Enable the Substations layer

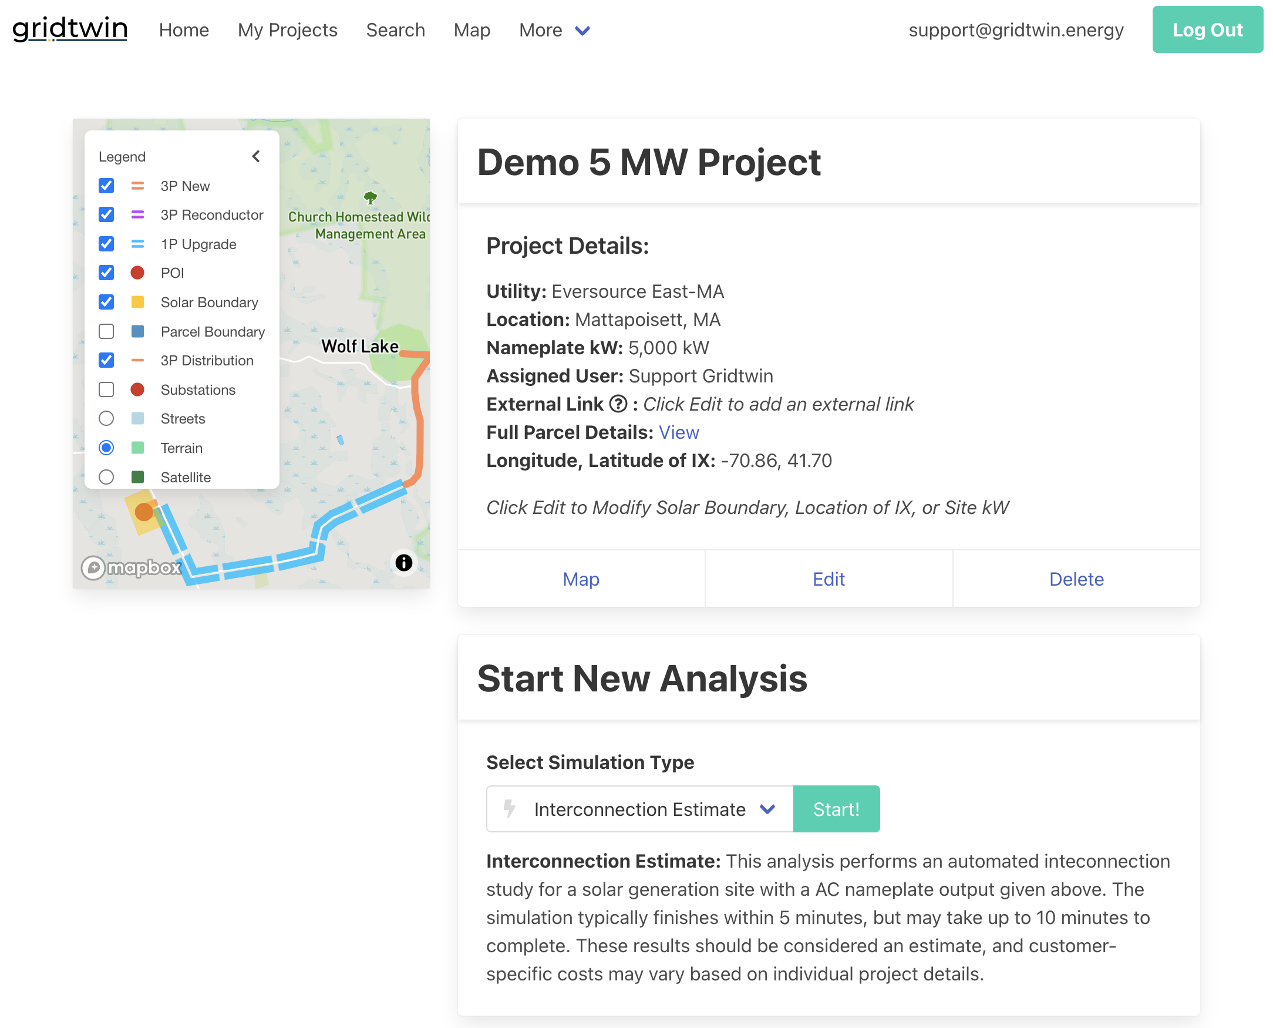tap(106, 389)
